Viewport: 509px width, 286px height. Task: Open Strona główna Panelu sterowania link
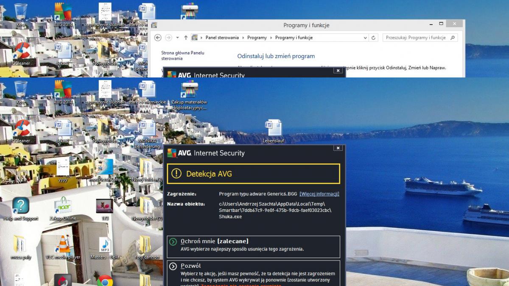pyautogui.click(x=183, y=56)
